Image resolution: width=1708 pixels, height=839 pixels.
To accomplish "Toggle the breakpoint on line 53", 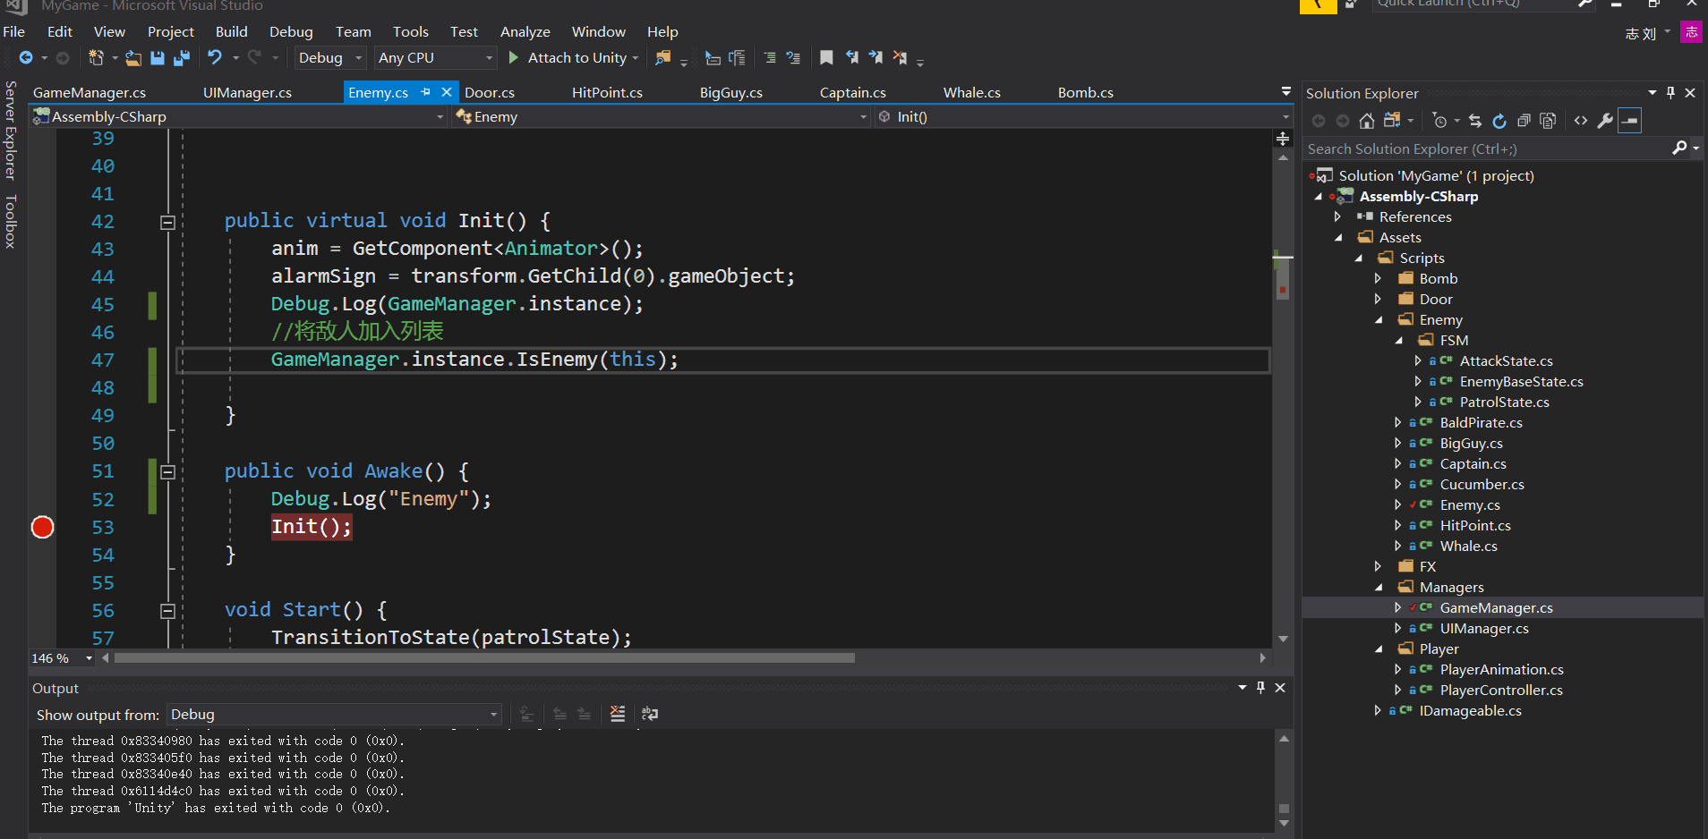I will click(x=43, y=528).
